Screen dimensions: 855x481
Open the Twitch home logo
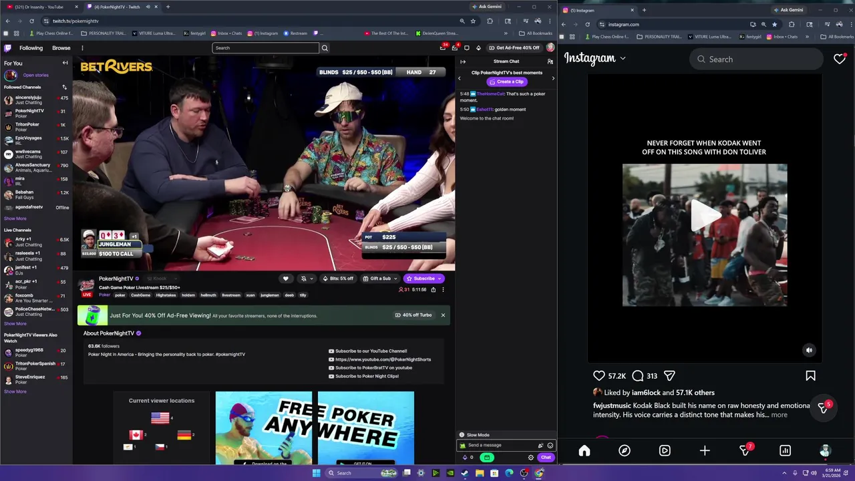[8, 48]
